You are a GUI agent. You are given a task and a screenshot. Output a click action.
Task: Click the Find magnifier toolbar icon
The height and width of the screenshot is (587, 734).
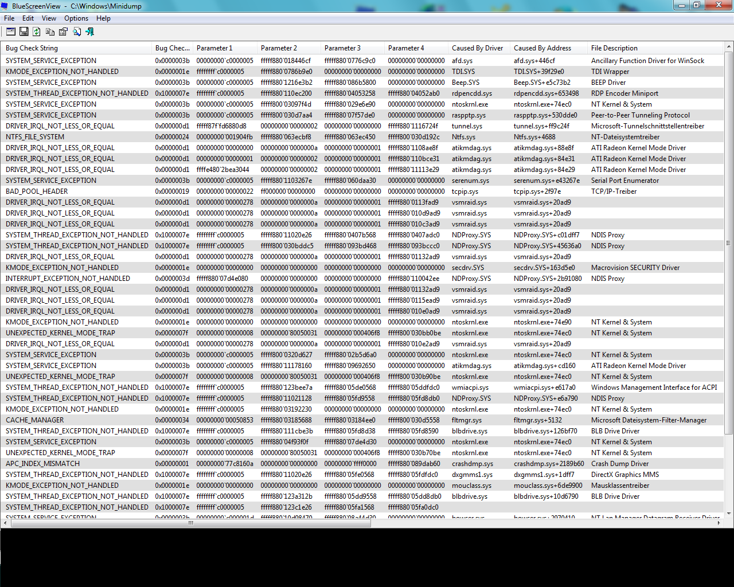click(x=76, y=32)
